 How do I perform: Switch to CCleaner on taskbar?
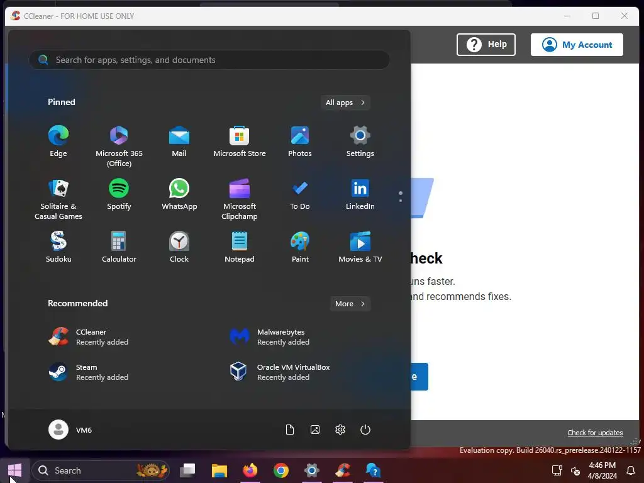(343, 470)
